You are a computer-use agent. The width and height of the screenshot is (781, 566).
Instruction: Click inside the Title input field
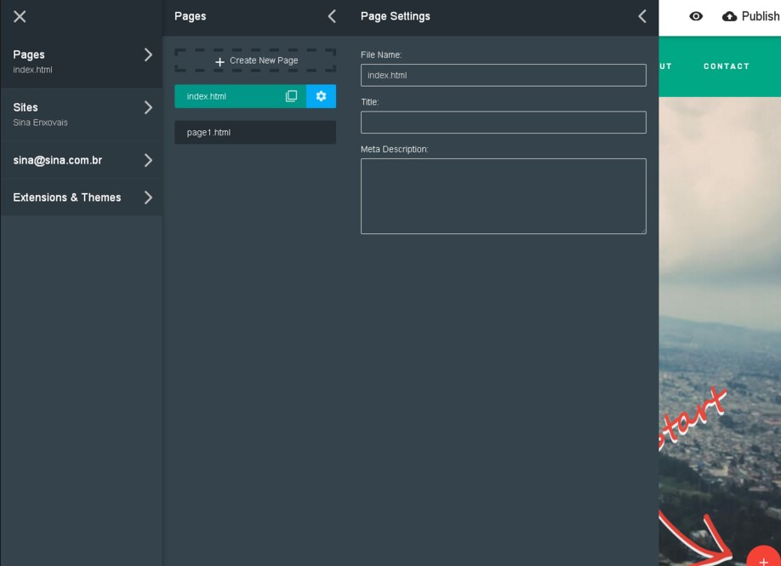[503, 122]
